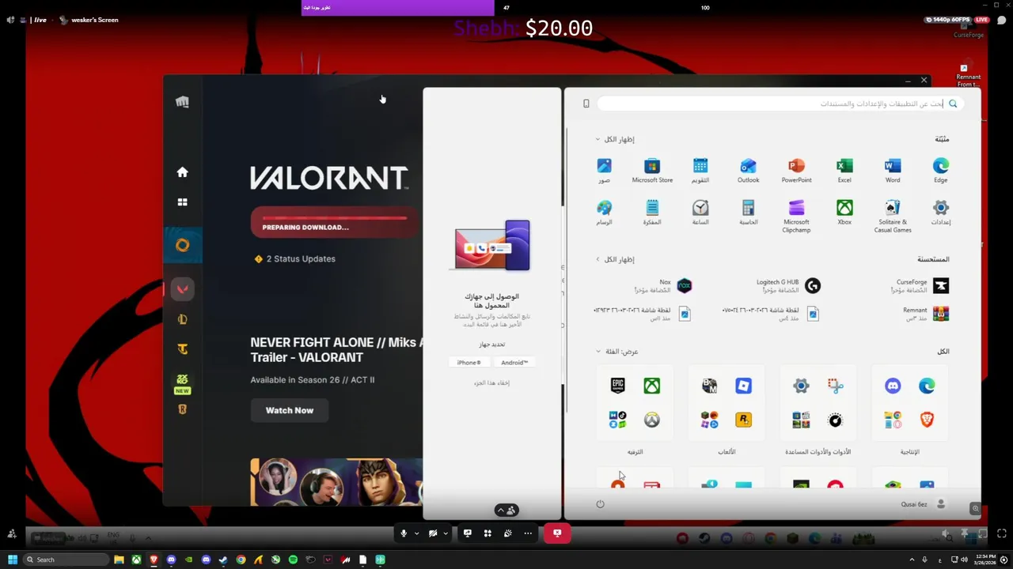This screenshot has width=1013, height=569.
Task: Click the Watch Now button
Action: click(289, 410)
